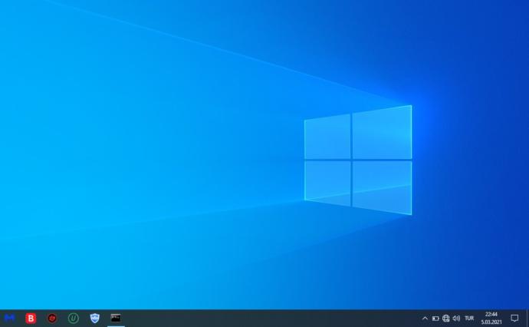Launch the red B app in the taskbar
The height and width of the screenshot is (327, 529).
tap(31, 319)
